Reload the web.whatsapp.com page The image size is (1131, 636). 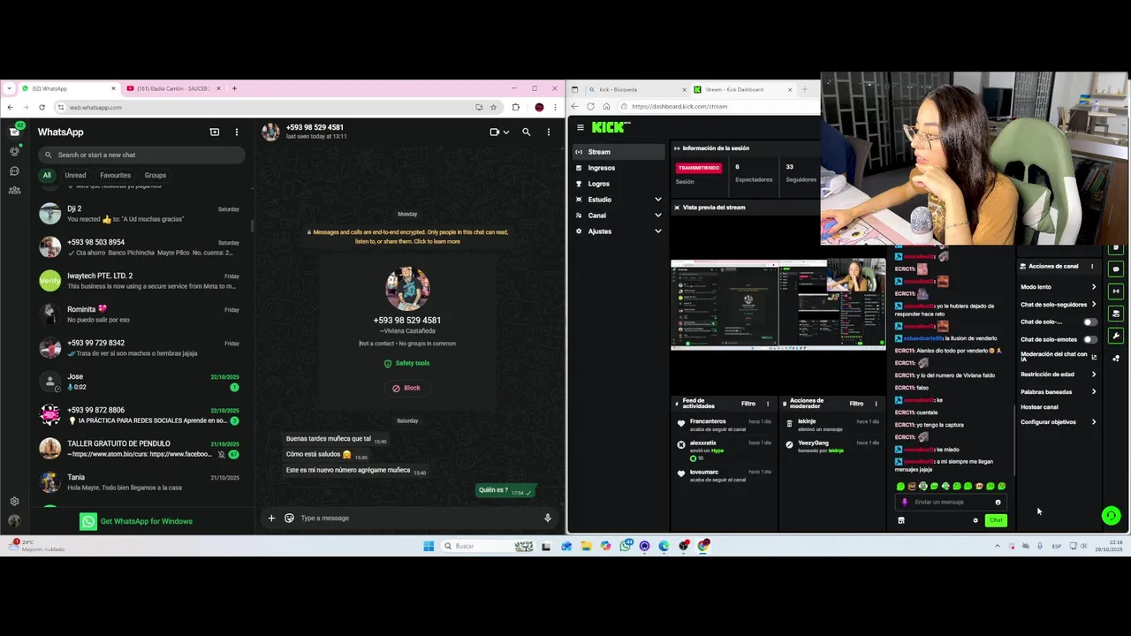point(42,107)
